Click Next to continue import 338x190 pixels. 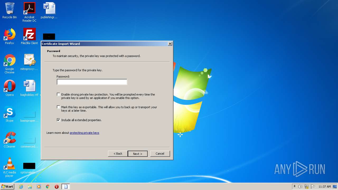[x=138, y=154]
